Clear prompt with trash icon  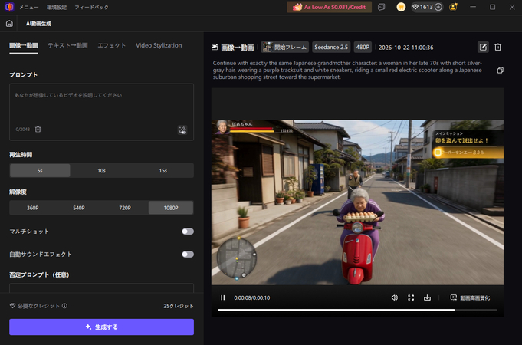[x=38, y=130]
